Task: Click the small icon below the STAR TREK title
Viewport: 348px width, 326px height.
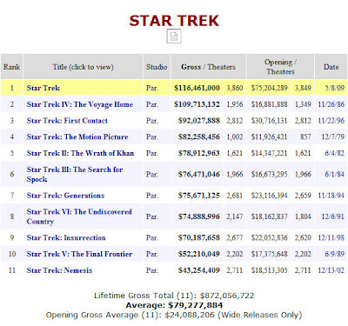Action: 174,37
